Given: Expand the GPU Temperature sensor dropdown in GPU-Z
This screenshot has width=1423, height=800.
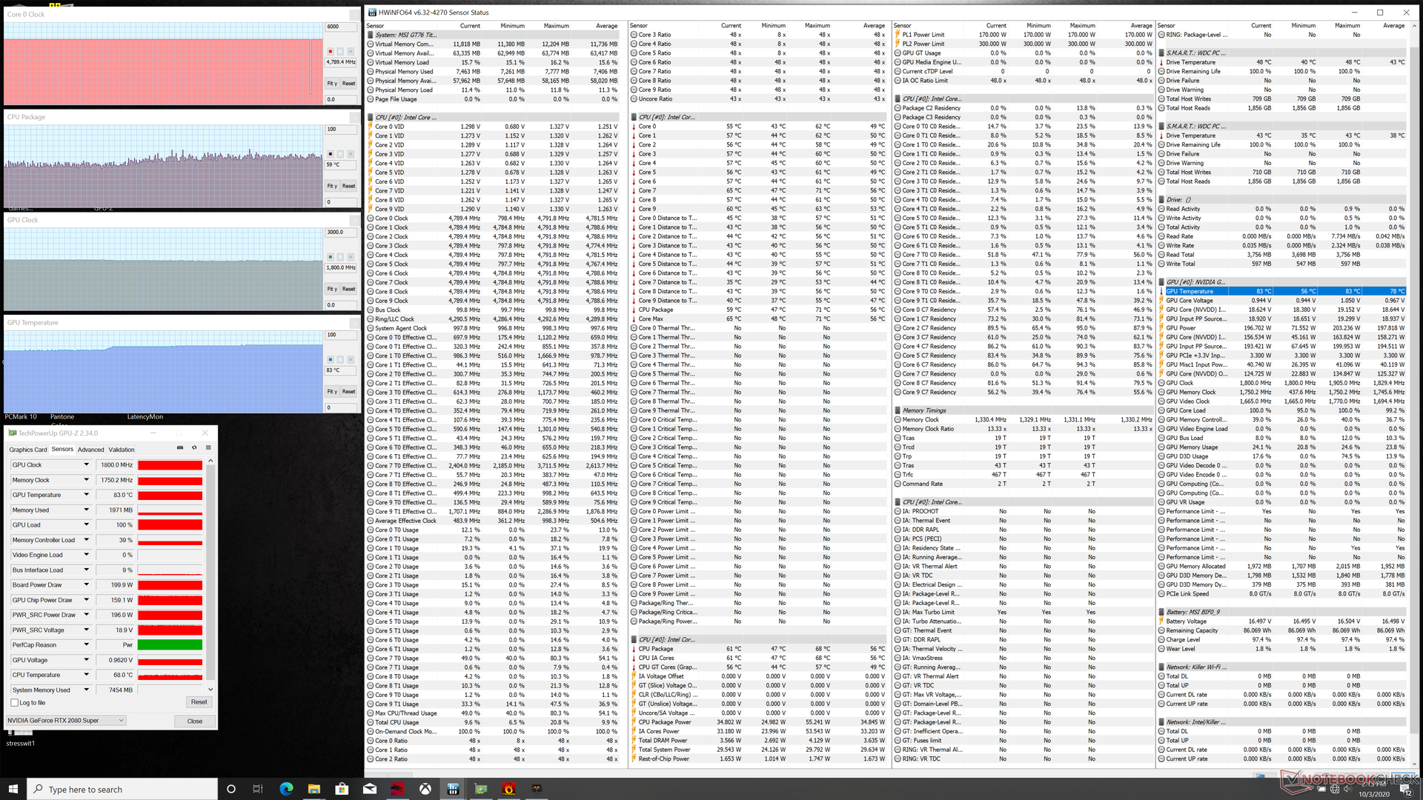Looking at the screenshot, I should 86,495.
